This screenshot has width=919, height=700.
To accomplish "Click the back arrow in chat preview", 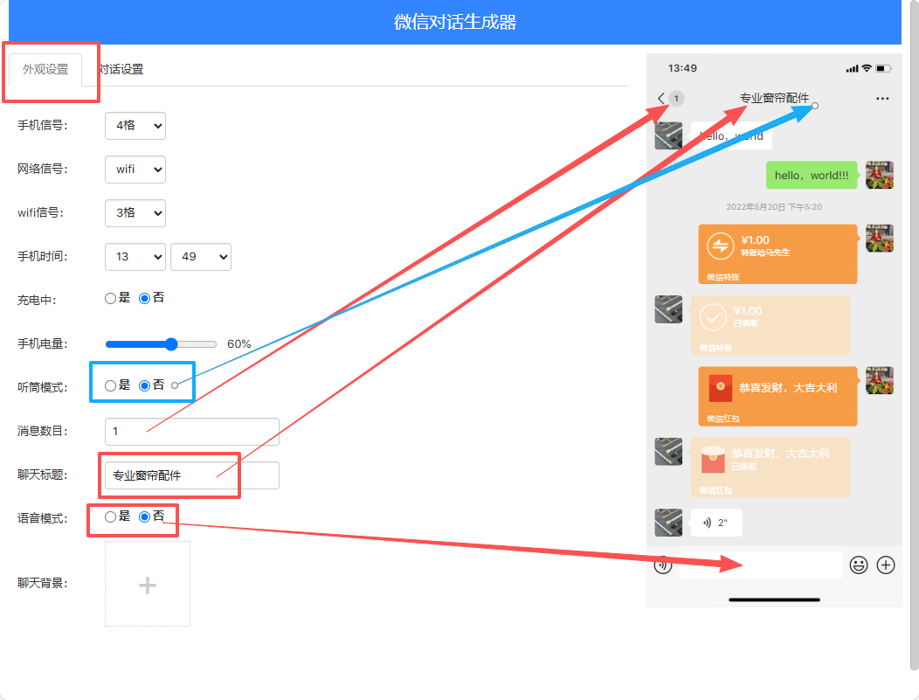I will pyautogui.click(x=661, y=99).
